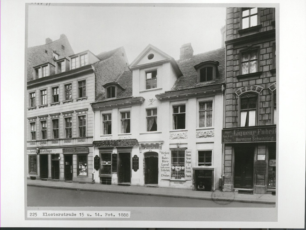Click the oval window in the central gable

151,56
